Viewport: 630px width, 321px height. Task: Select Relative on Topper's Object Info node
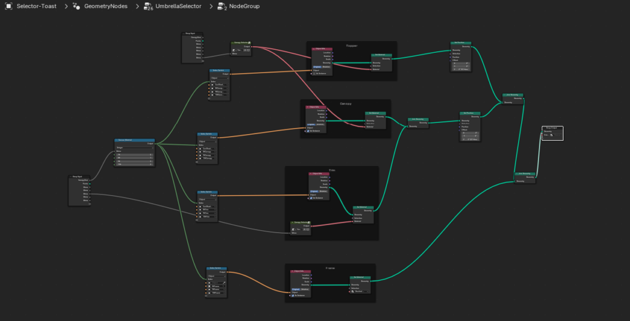[x=326, y=66]
